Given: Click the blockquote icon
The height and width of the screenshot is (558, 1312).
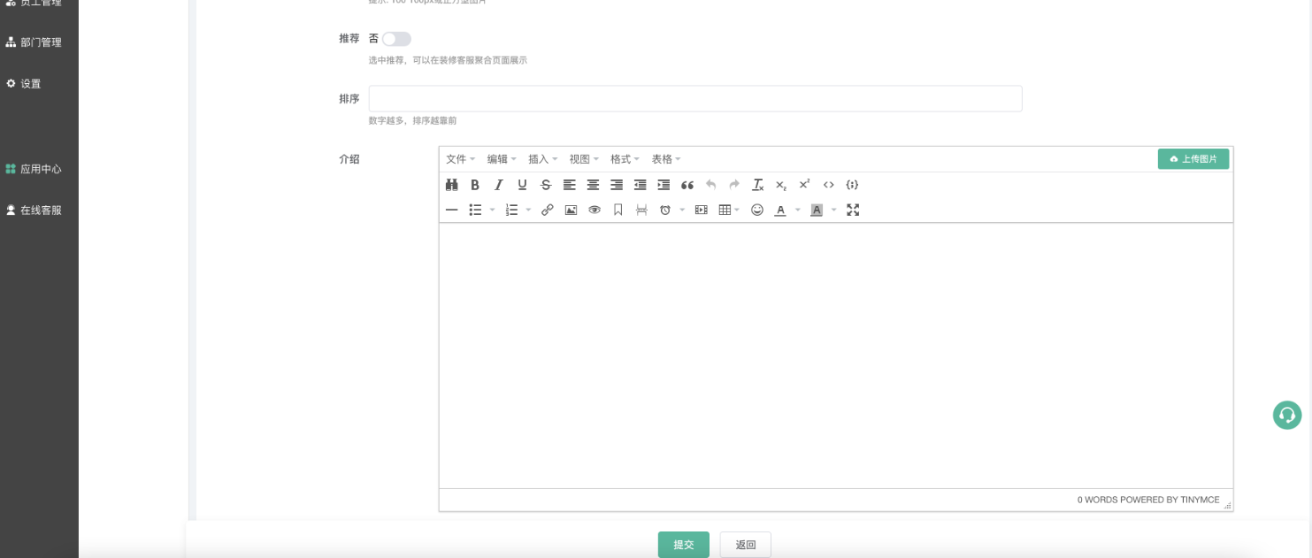Looking at the screenshot, I should 687,185.
